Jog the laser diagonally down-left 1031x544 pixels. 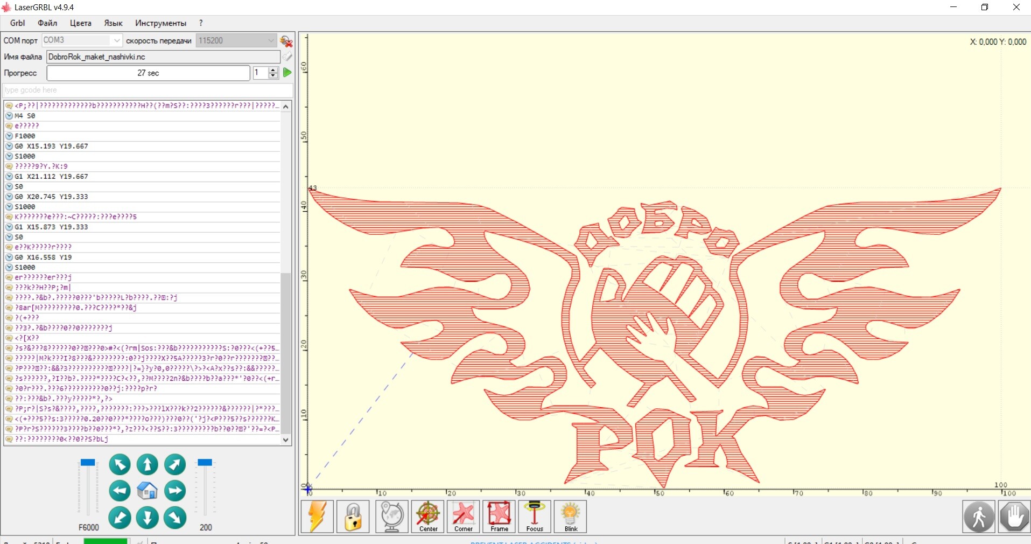point(120,518)
